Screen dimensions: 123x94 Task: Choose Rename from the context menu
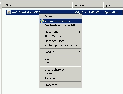point(60,78)
